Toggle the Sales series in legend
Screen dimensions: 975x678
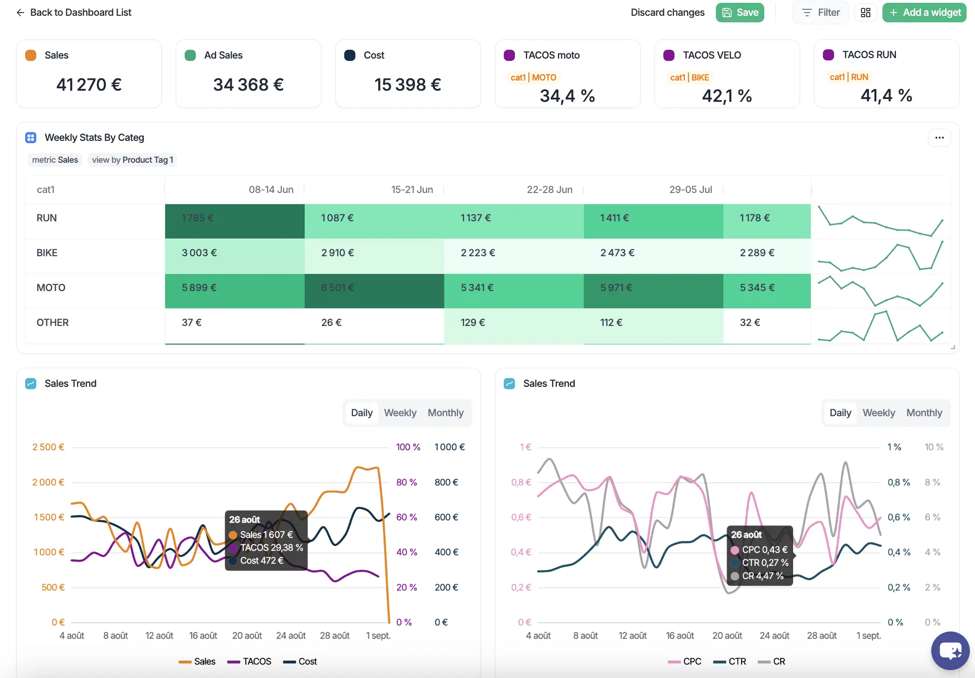click(197, 662)
